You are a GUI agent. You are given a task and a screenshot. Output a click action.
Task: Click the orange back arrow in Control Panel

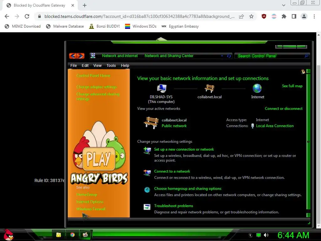pos(73,56)
